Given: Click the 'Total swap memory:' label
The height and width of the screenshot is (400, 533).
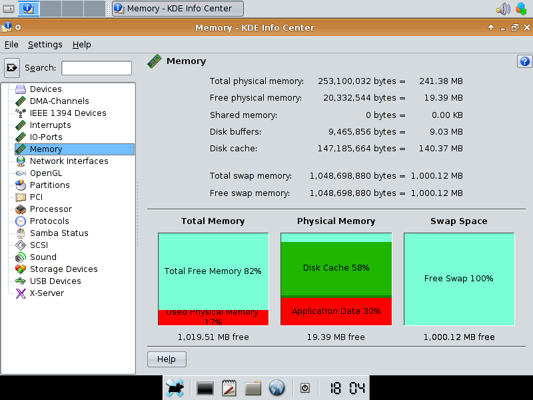Looking at the screenshot, I should pos(251,176).
